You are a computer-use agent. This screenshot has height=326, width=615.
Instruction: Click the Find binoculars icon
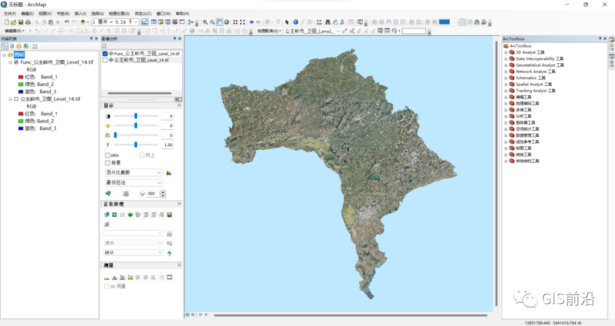click(327, 22)
